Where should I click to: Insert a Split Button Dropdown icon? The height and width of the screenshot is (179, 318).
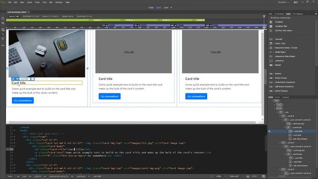pyautogui.click(x=271, y=87)
